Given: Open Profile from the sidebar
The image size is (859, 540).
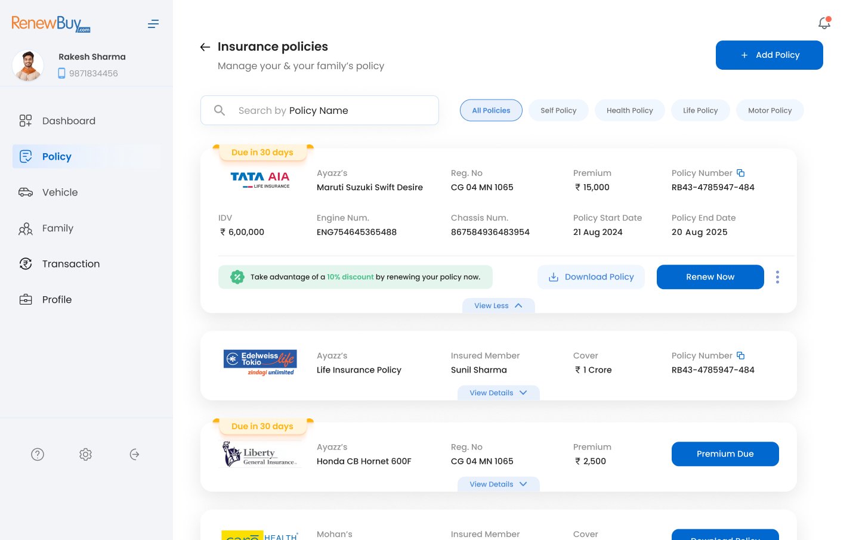Looking at the screenshot, I should pyautogui.click(x=86, y=300).
